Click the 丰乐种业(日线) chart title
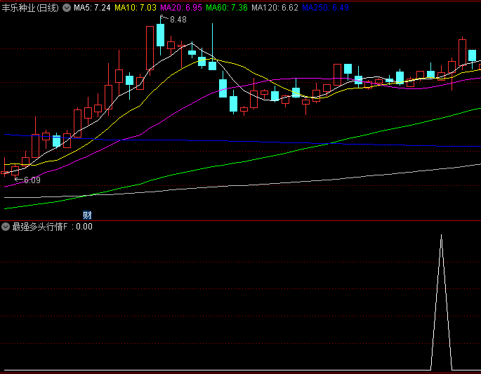Image resolution: width=481 pixels, height=374 pixels. tap(30, 8)
